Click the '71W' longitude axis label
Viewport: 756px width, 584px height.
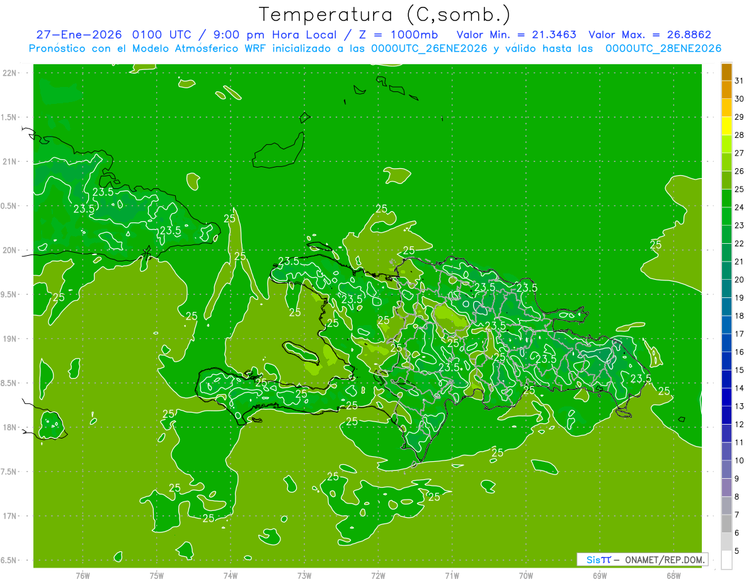(x=452, y=576)
